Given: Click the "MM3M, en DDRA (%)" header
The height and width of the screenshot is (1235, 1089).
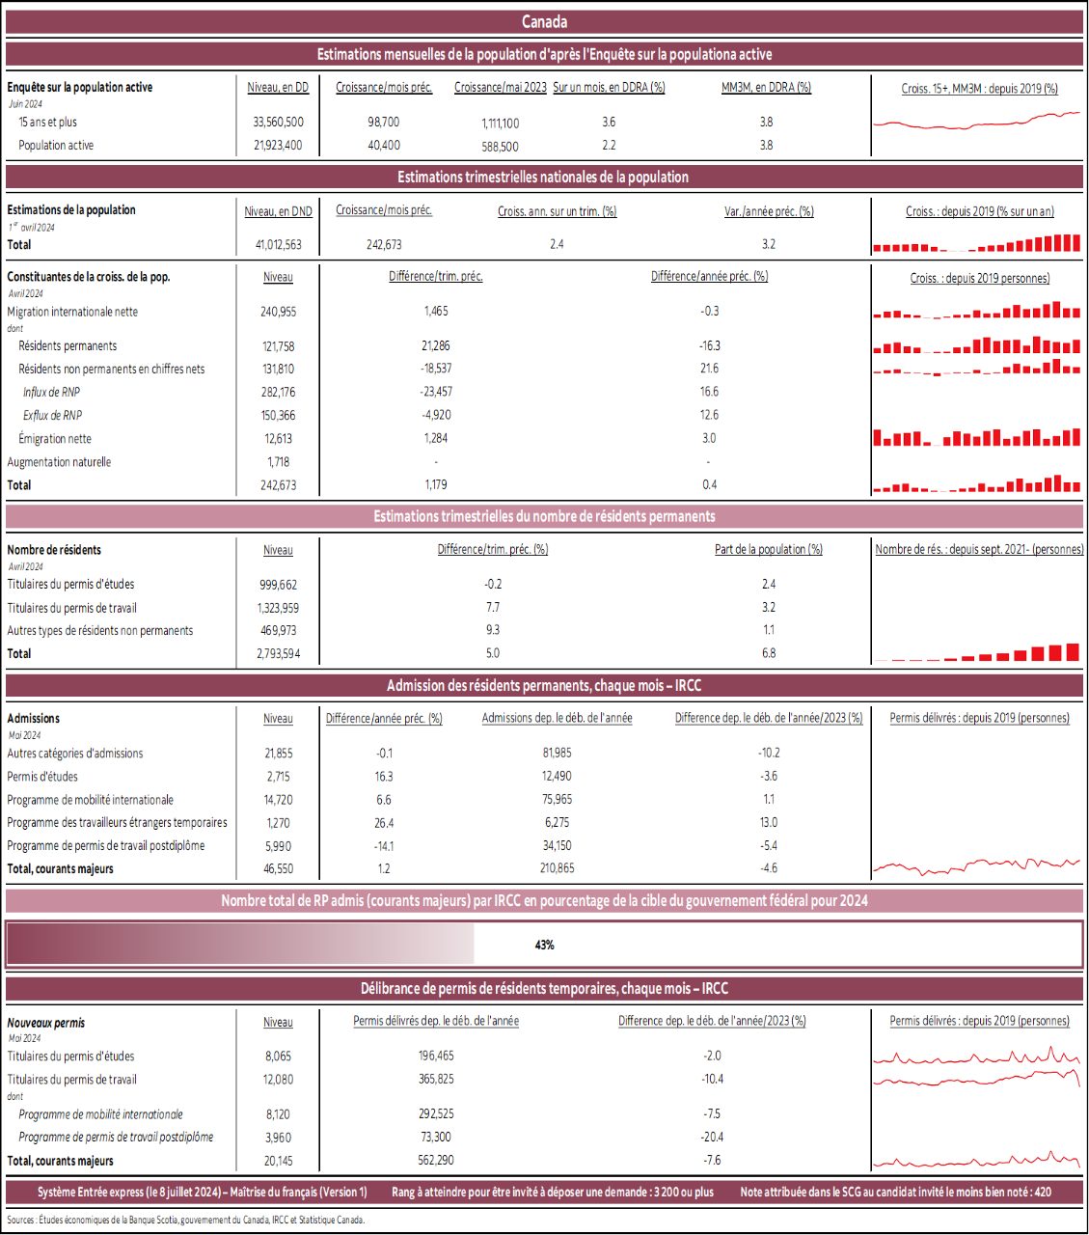Looking at the screenshot, I should 766,87.
